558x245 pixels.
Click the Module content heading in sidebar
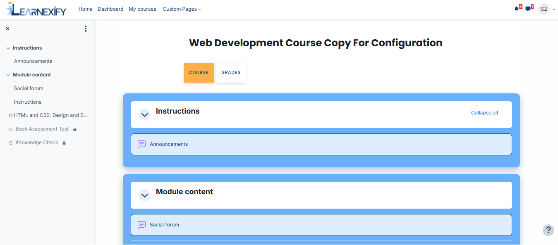click(x=32, y=75)
